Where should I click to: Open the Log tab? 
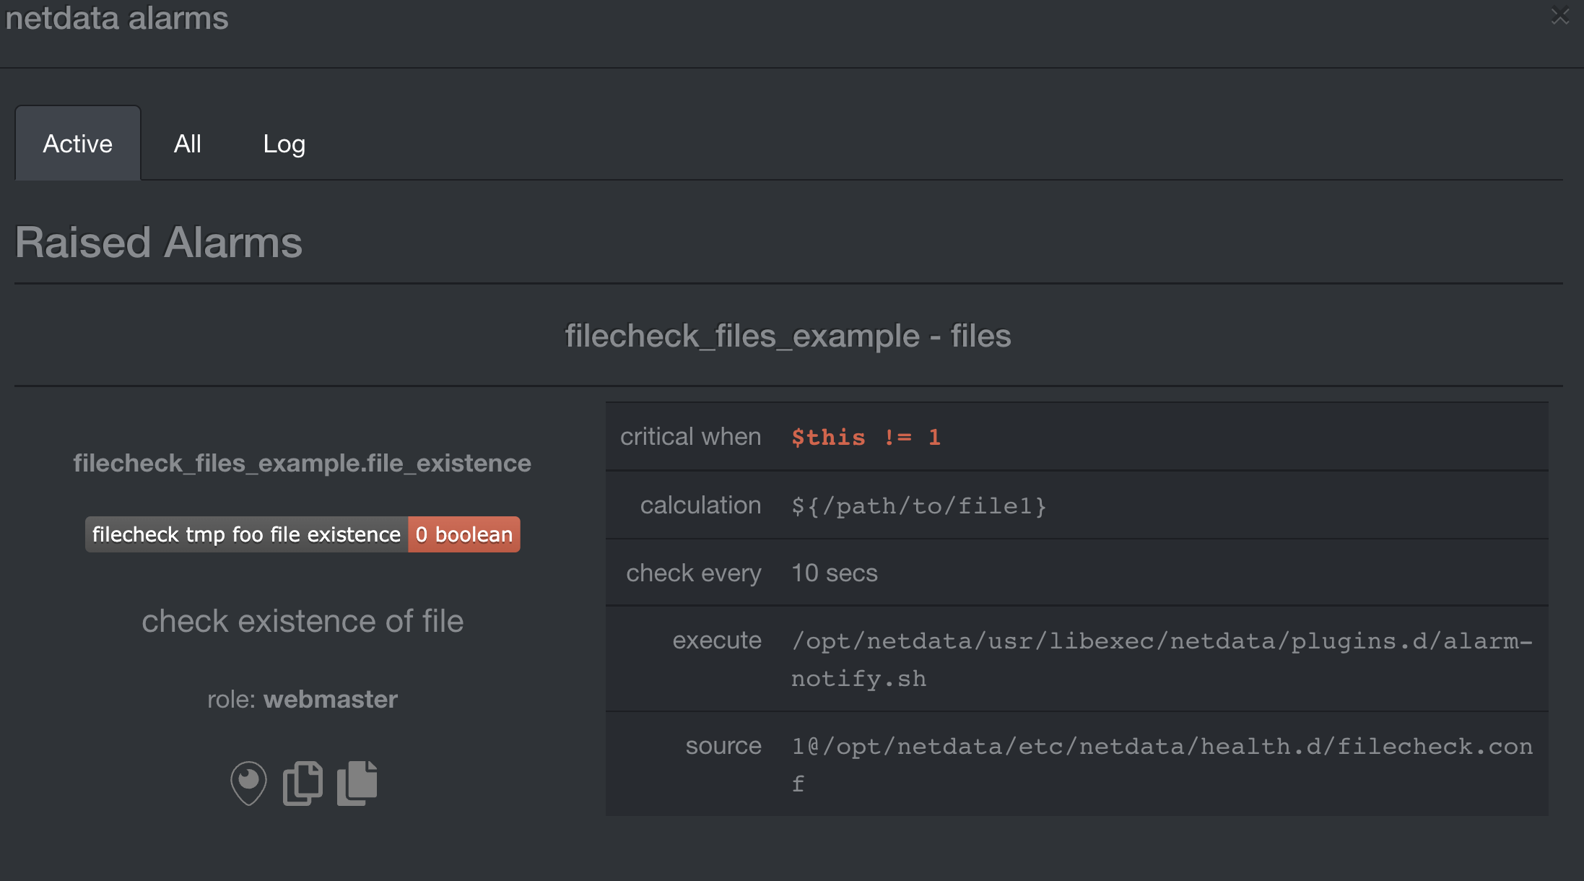pos(284,144)
